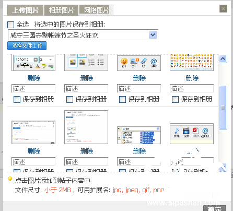Click the scroll down arrow of image list
Screen dimensions: 233x211
pos(223,168)
